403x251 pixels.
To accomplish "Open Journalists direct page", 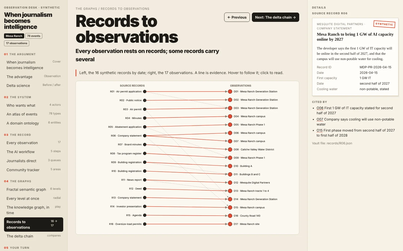I will (x=33, y=161).
